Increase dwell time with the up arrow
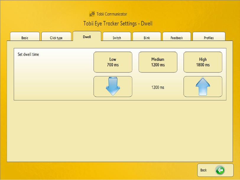The image size is (240, 180). [203, 86]
